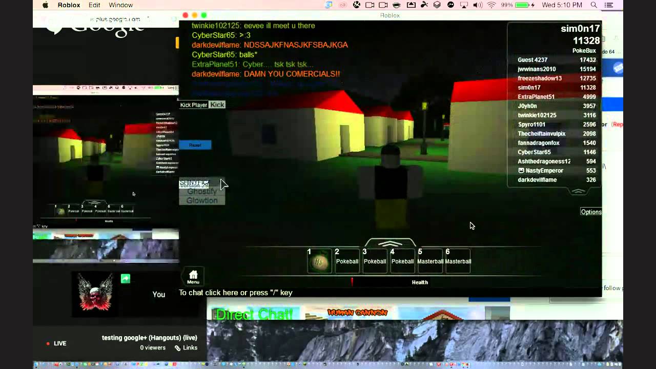Click the Options button in game
Image resolution: width=656 pixels, height=369 pixels.
click(x=591, y=212)
